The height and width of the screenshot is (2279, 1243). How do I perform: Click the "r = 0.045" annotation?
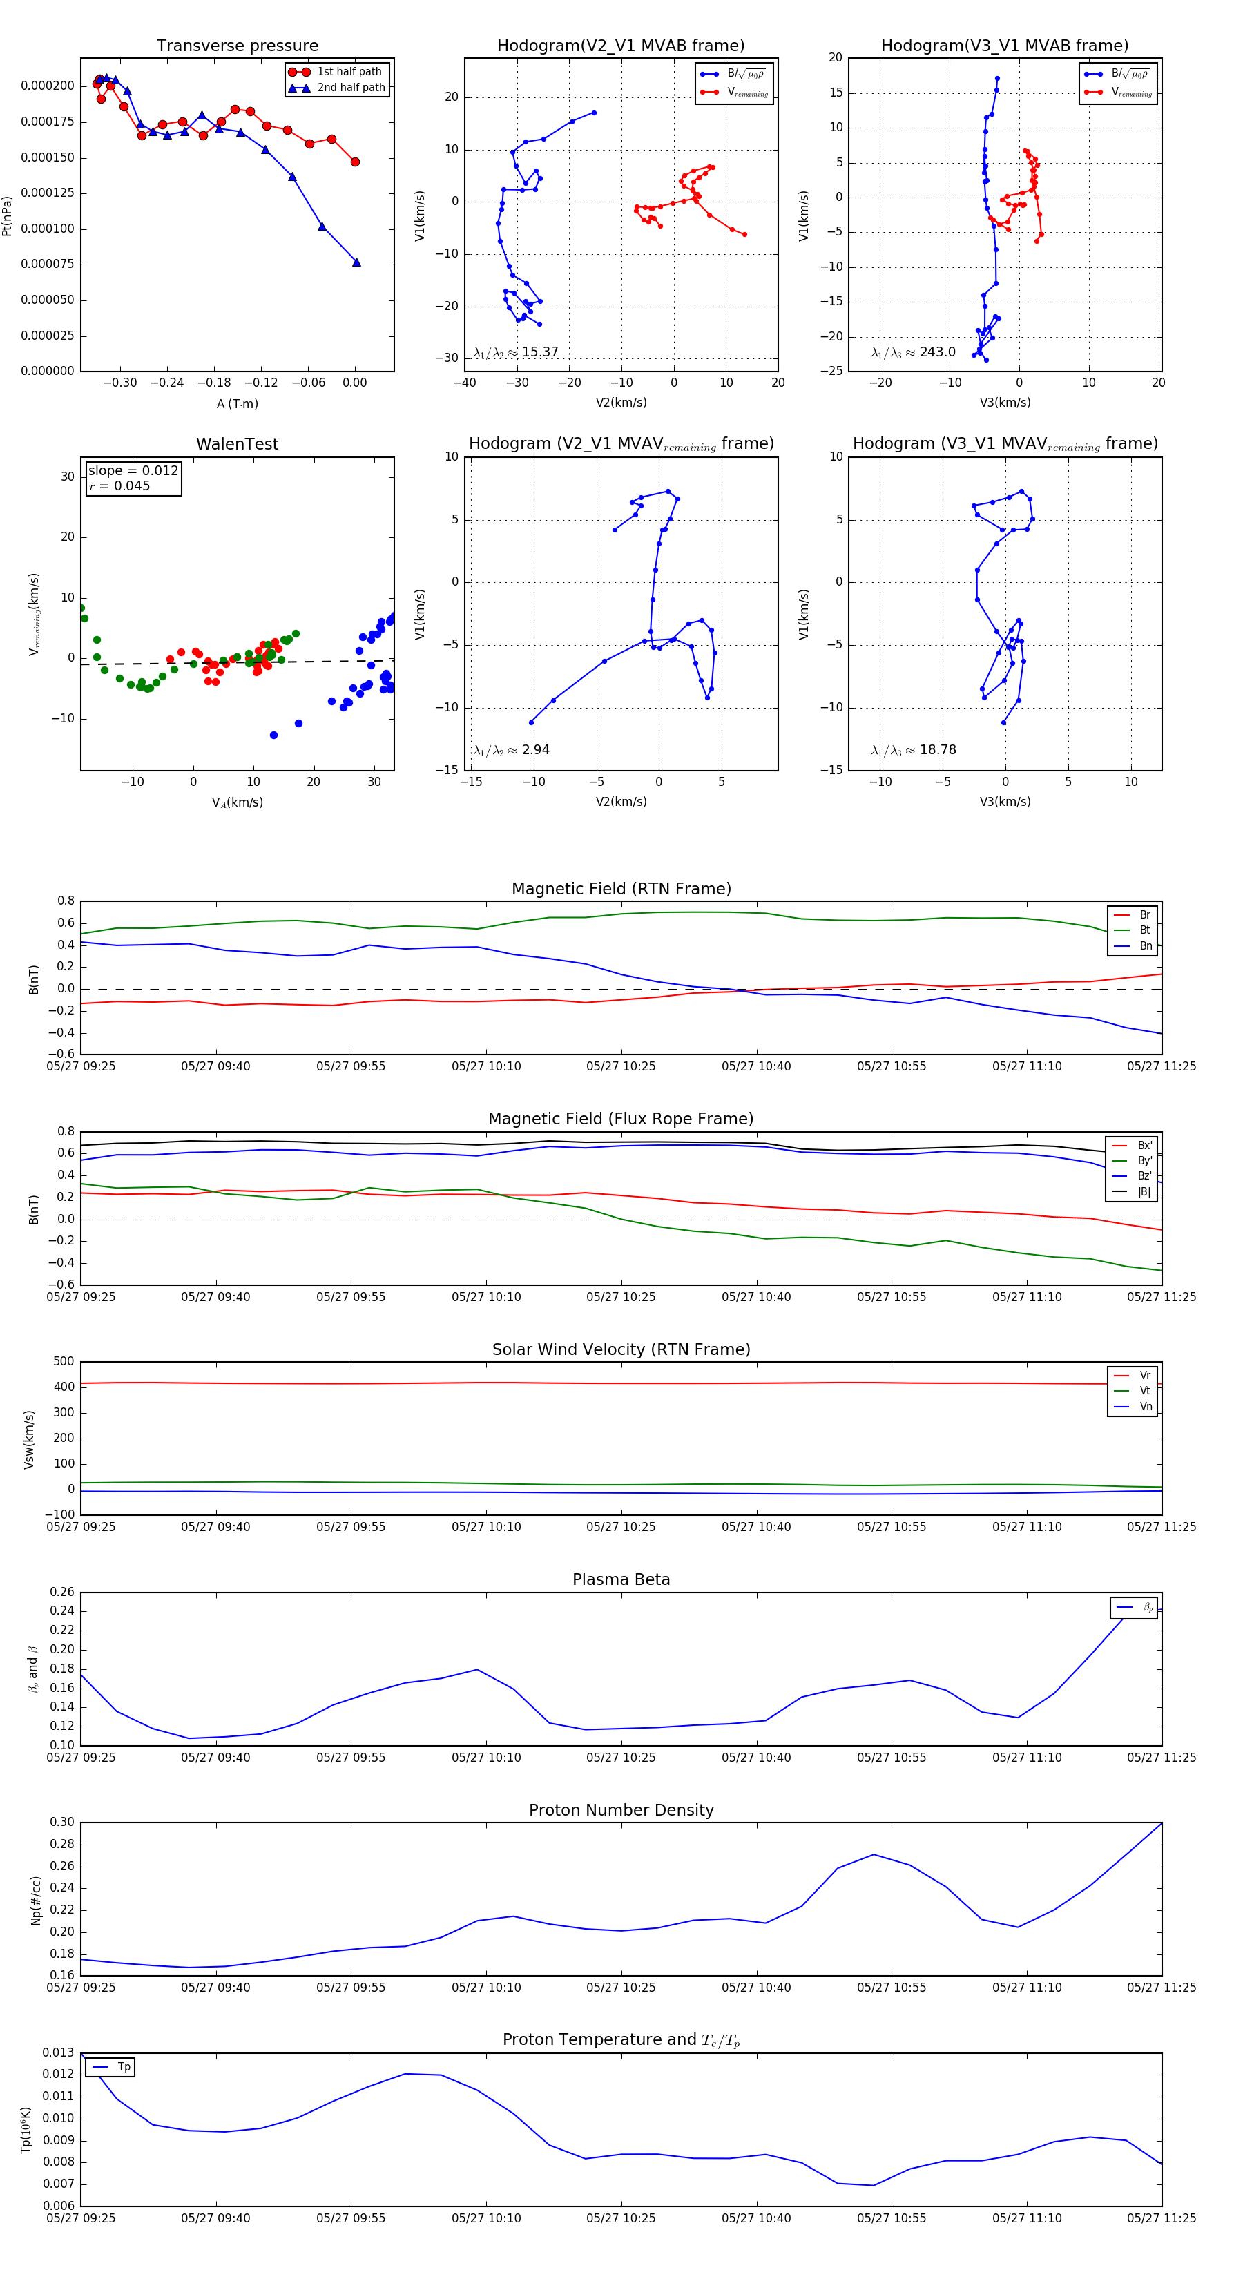pos(119,485)
